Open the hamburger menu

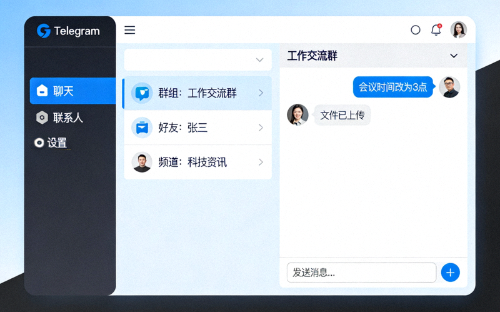(130, 30)
